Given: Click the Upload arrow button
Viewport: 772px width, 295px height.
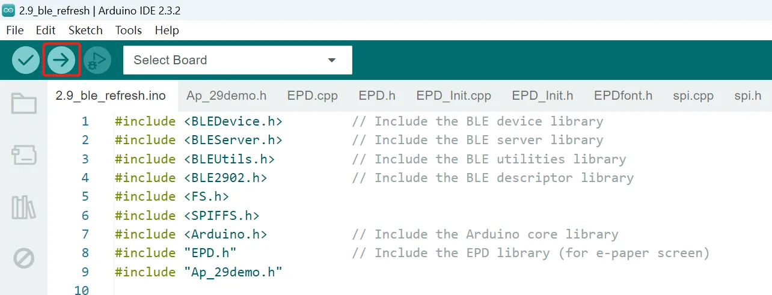Looking at the screenshot, I should [61, 60].
